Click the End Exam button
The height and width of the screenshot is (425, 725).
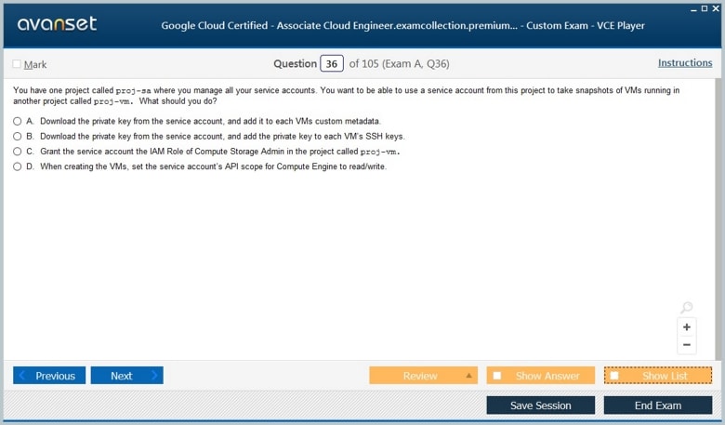657,405
